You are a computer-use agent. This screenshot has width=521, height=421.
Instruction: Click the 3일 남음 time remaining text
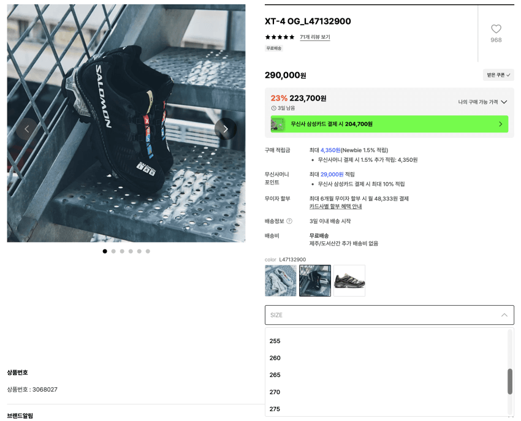(283, 108)
